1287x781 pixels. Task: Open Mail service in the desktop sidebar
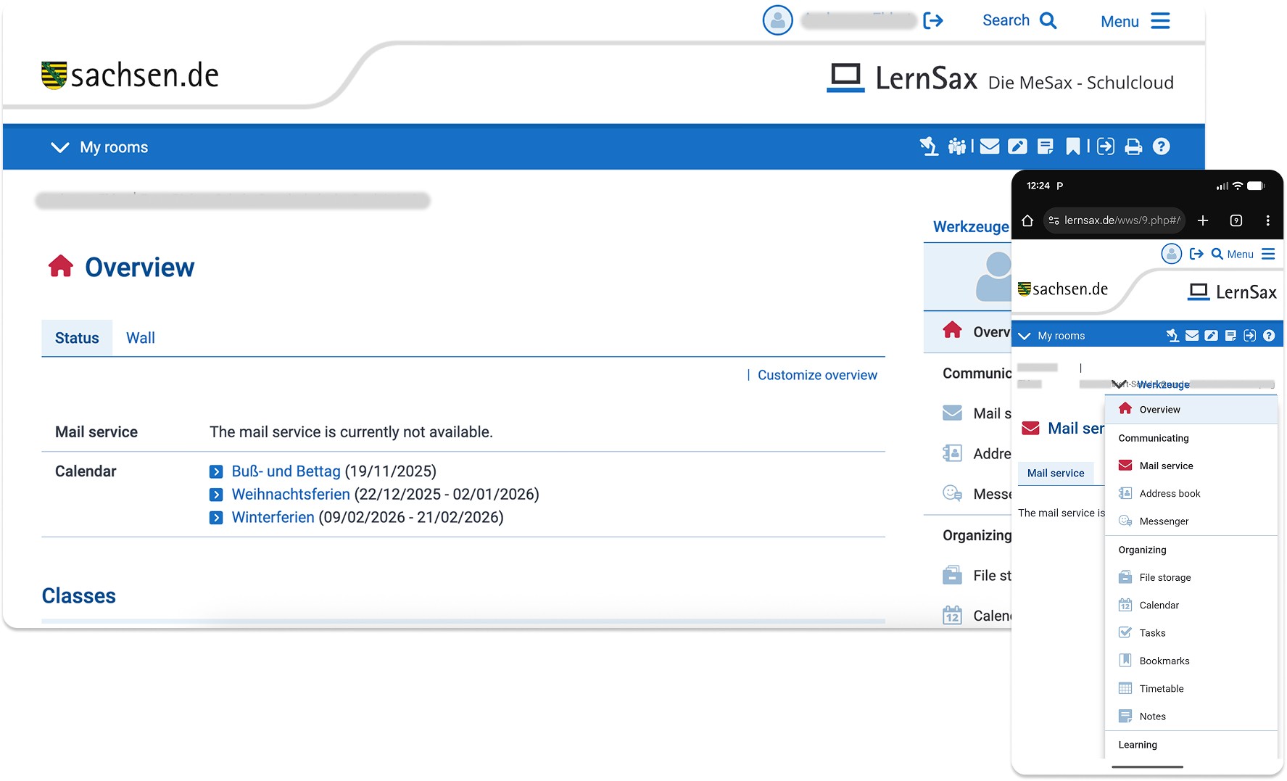coord(976,413)
